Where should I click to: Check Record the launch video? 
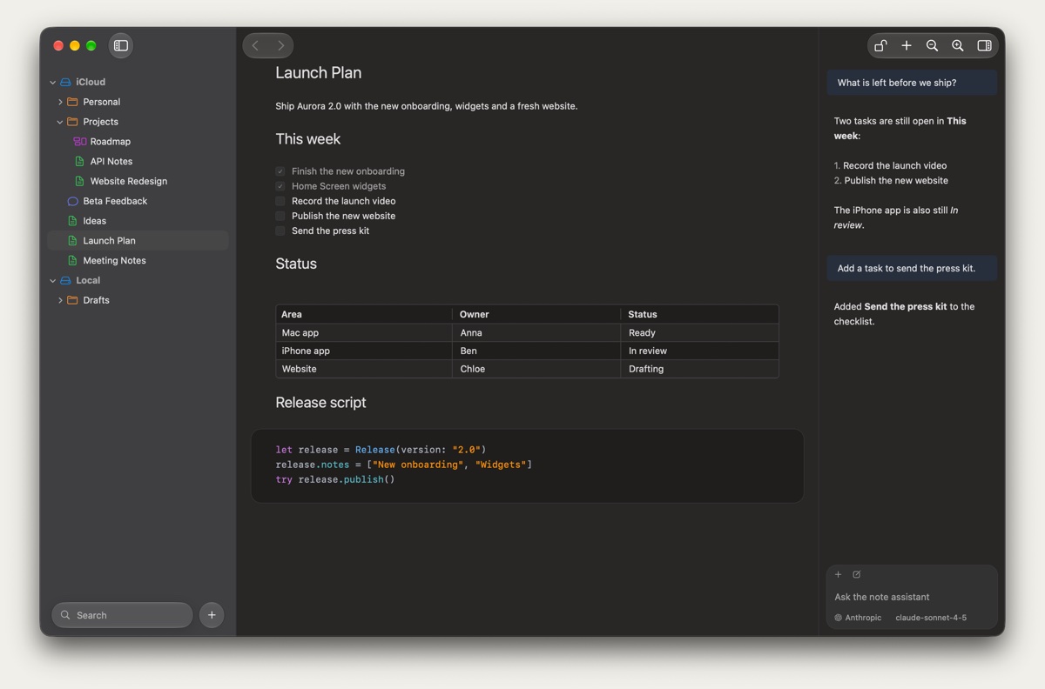click(280, 201)
